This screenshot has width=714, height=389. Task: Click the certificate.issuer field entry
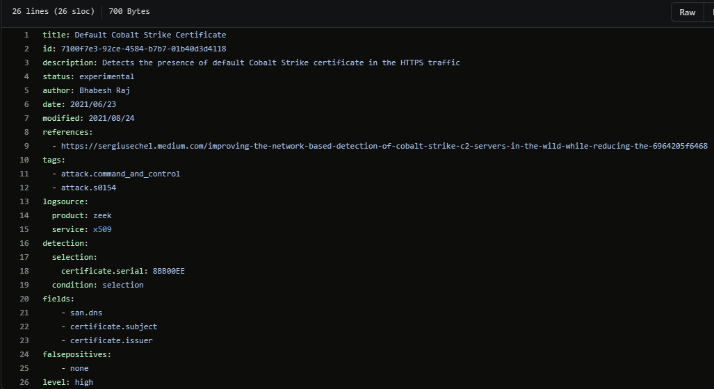[111, 340]
